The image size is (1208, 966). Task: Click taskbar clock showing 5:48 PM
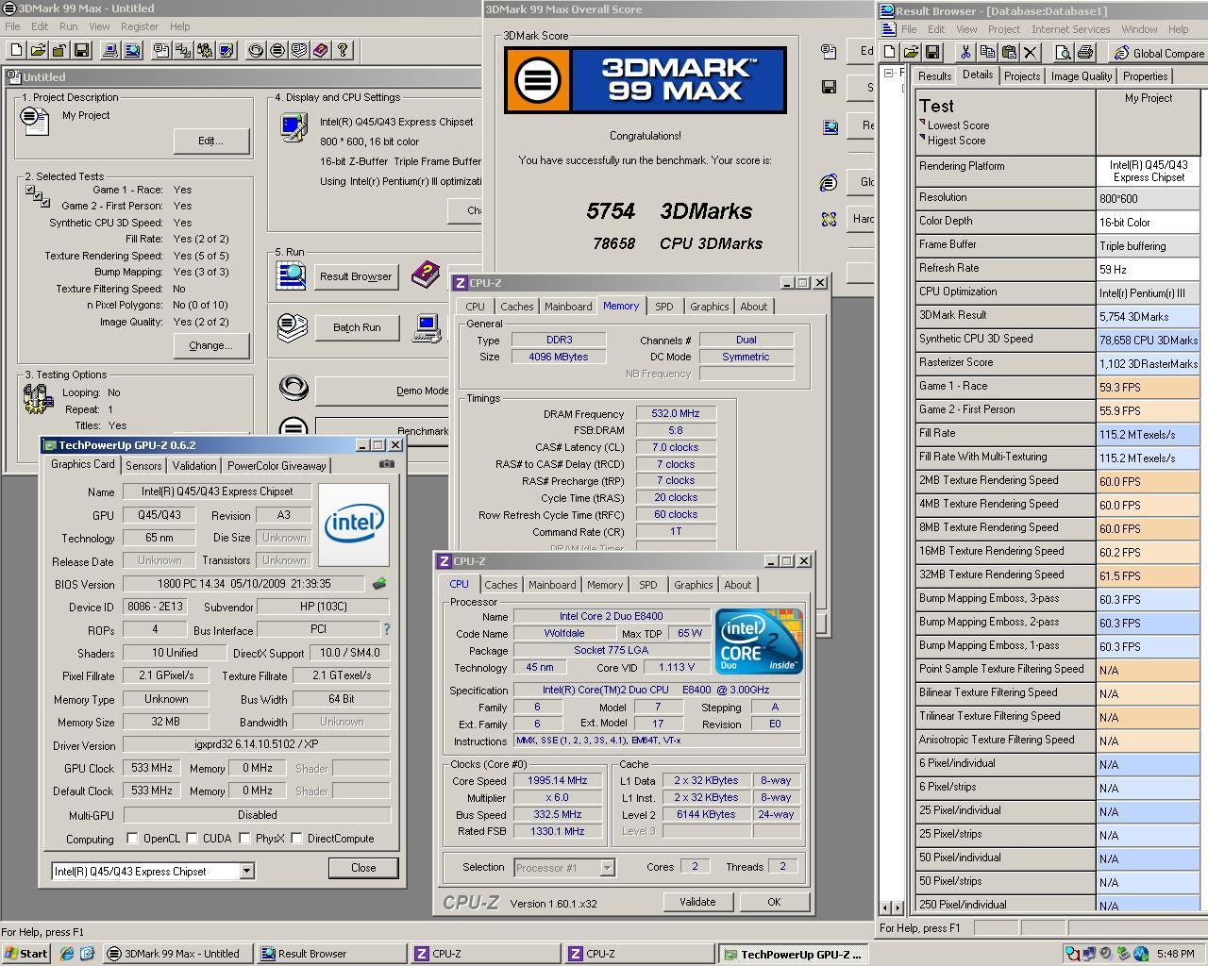pos(1175,954)
